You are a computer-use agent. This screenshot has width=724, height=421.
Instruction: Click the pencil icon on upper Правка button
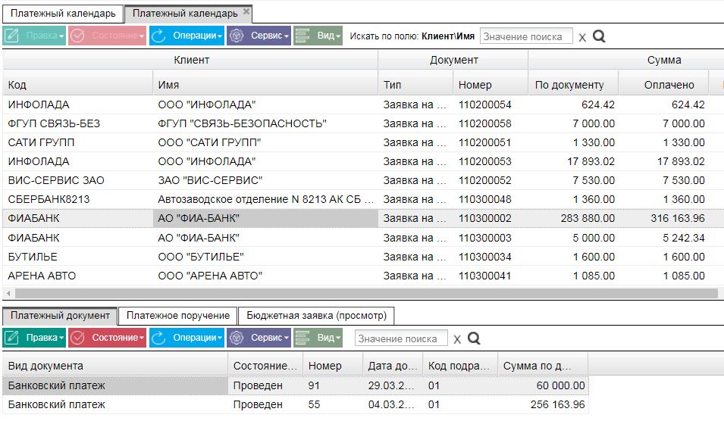(x=11, y=36)
